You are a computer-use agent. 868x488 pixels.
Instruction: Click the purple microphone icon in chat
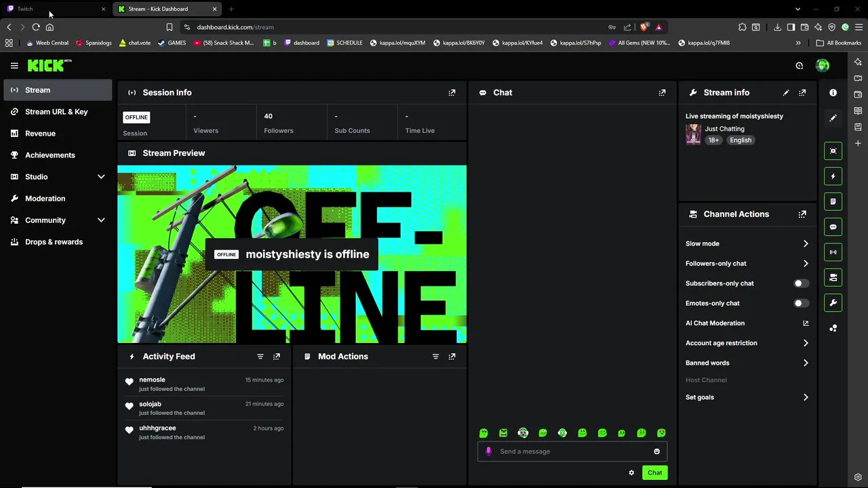click(488, 451)
